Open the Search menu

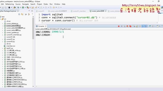coord(33,4)
